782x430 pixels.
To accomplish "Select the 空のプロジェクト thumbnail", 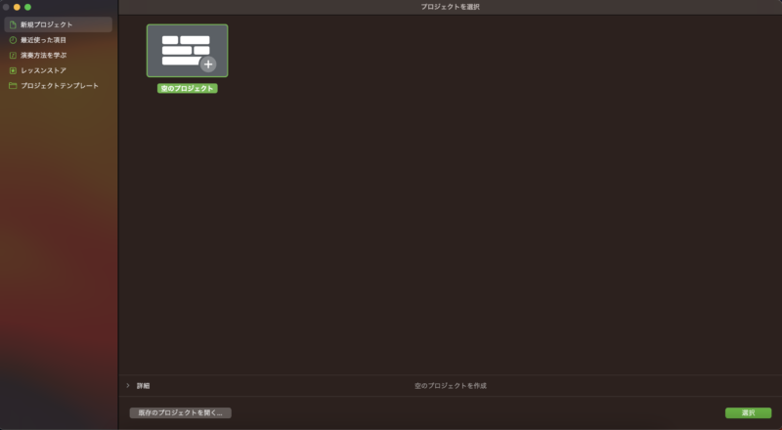I will (x=186, y=50).
